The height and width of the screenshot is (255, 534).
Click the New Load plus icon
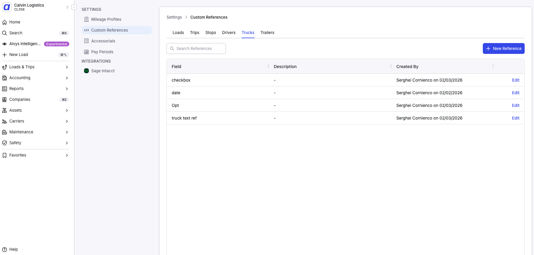(5, 55)
